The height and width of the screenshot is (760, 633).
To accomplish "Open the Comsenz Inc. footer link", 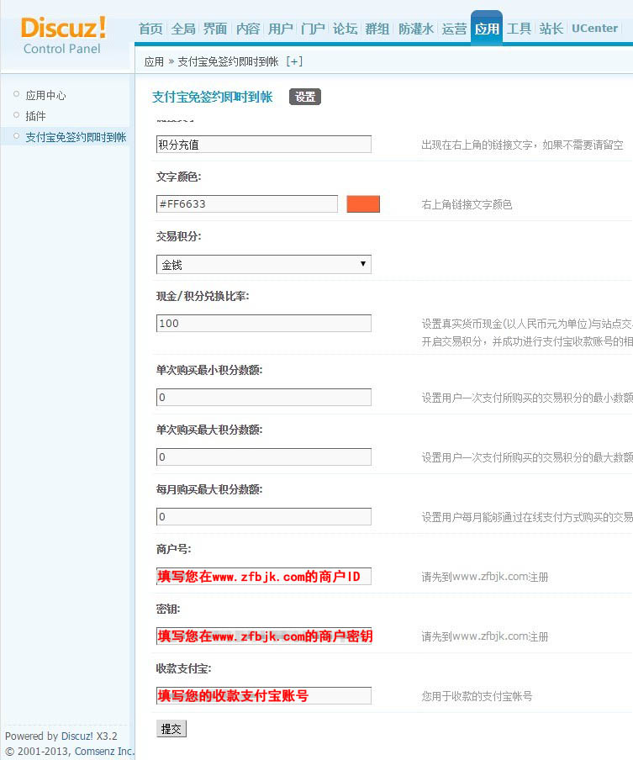I will click(105, 751).
